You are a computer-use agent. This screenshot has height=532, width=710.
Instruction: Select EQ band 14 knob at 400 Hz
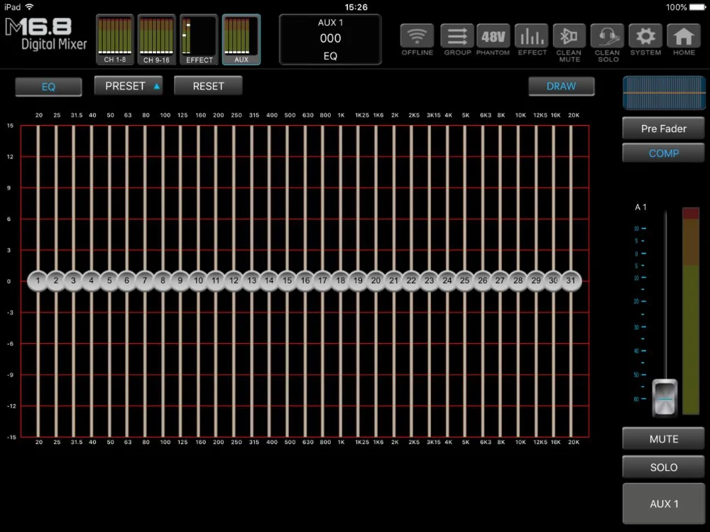click(269, 281)
